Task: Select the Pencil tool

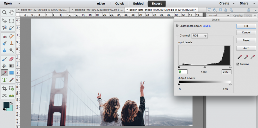Action: click(11, 80)
